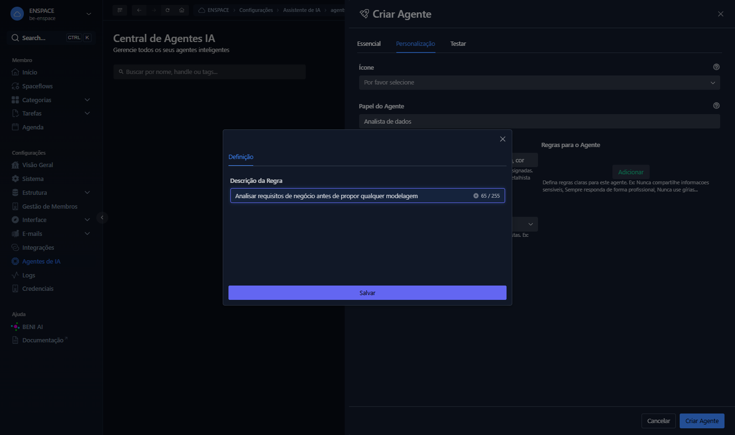
Task: Click the reload icon in toolbar
Action: [167, 10]
